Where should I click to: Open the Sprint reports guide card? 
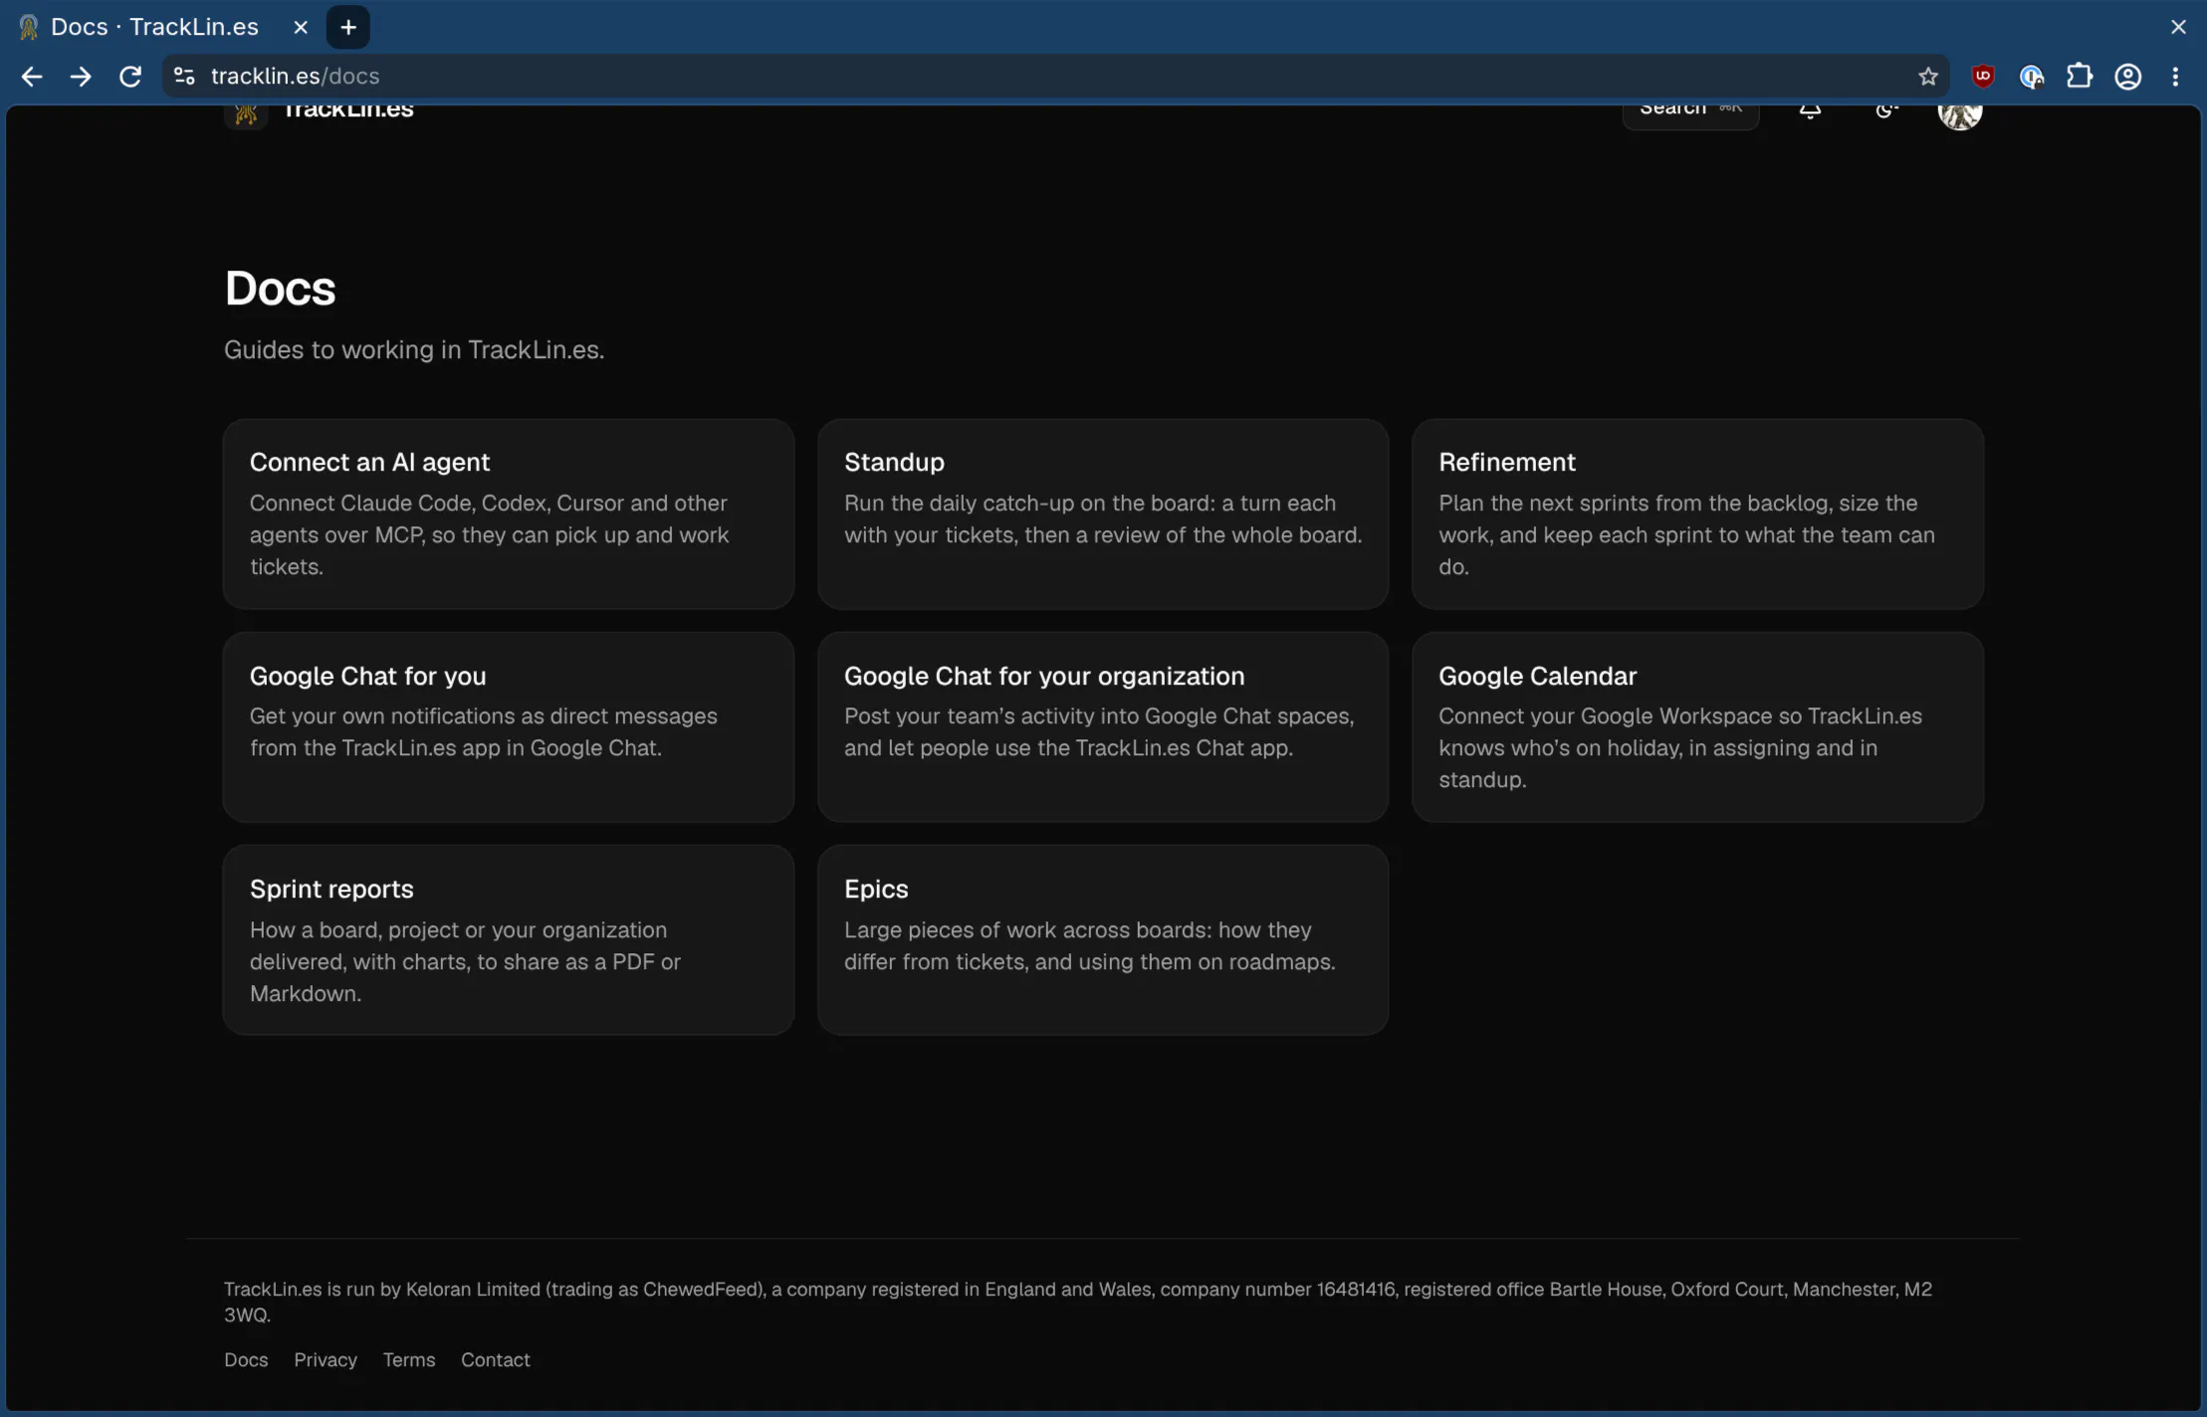point(509,940)
